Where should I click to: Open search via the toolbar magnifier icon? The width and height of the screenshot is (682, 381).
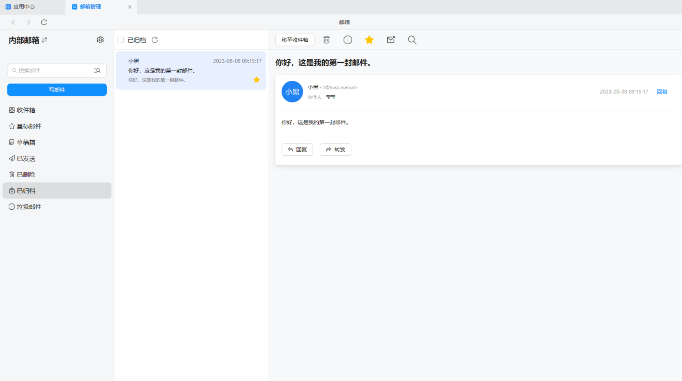[412, 40]
